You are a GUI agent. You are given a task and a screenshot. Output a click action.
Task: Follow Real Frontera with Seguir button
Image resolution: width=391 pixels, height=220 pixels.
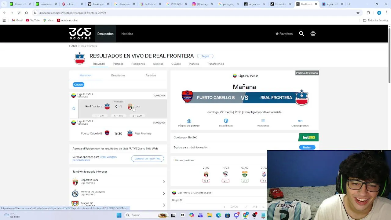(x=205, y=56)
